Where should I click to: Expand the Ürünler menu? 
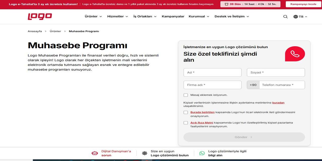pyautogui.click(x=93, y=16)
